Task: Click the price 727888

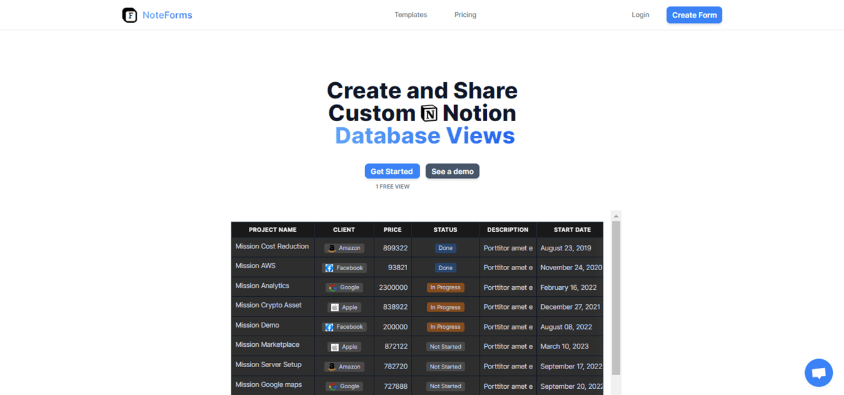Action: [x=395, y=386]
